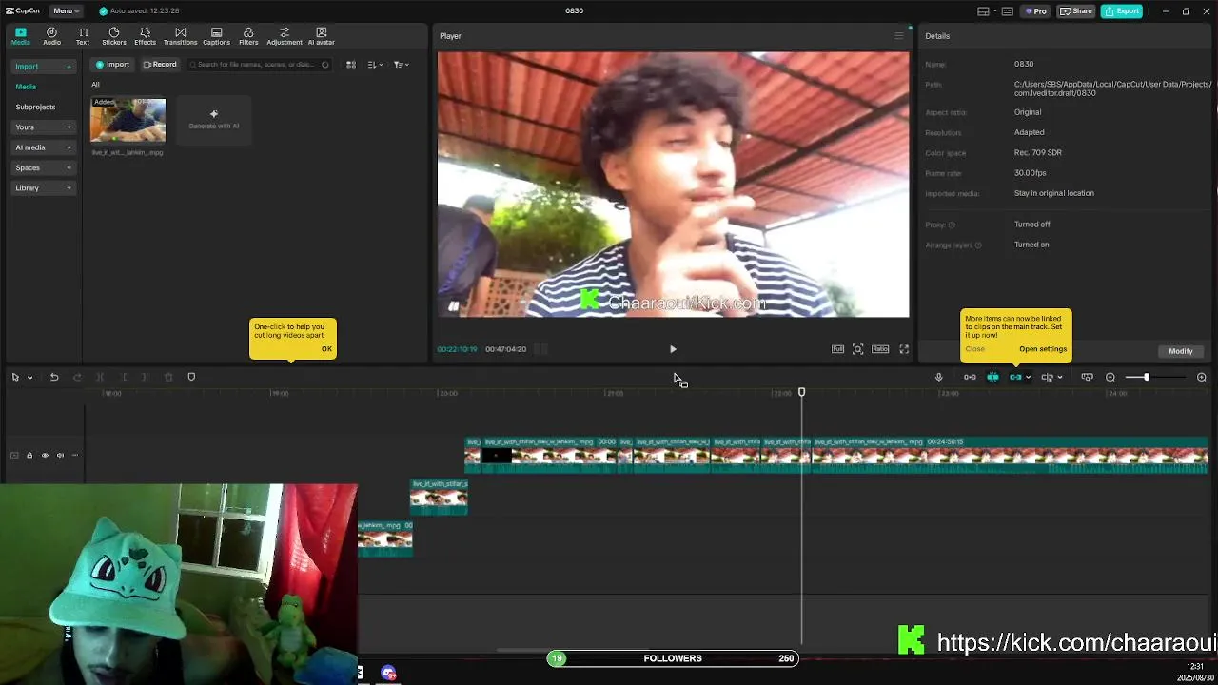The height and width of the screenshot is (685, 1218).
Task: Toggle auto snapping in the timeline
Action: click(x=992, y=378)
